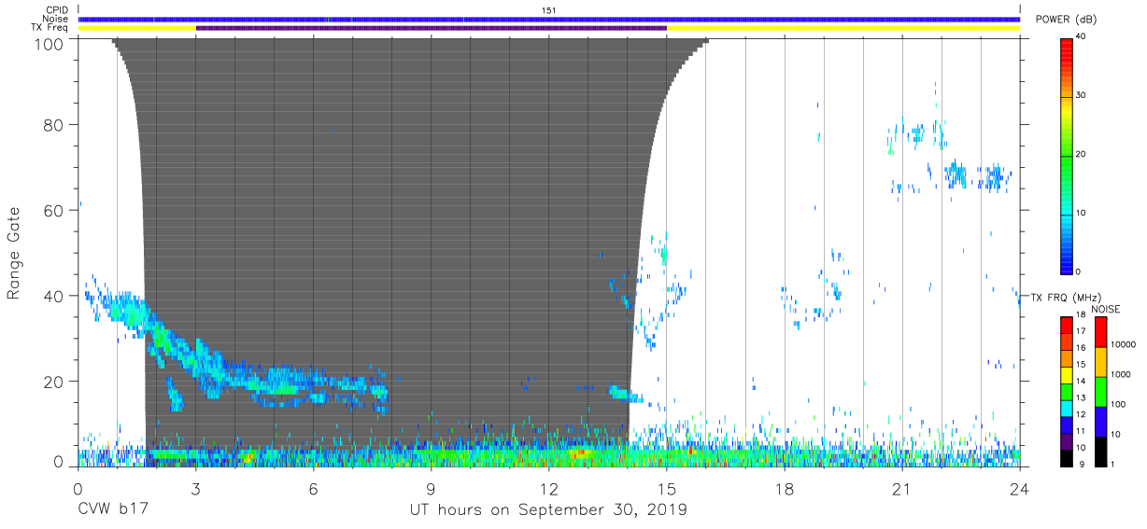Click the 20 tick on the Range Gate axis
The image size is (1147, 529).
click(x=55, y=382)
